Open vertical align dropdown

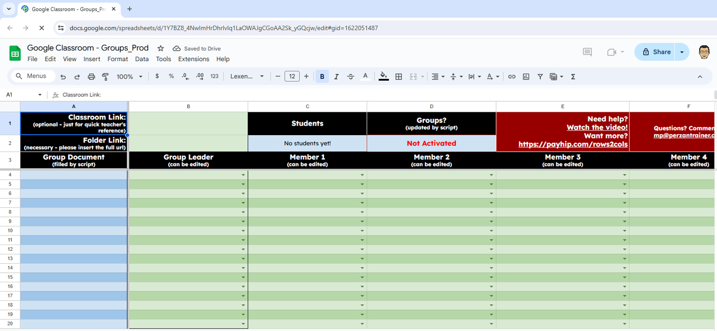pos(456,76)
